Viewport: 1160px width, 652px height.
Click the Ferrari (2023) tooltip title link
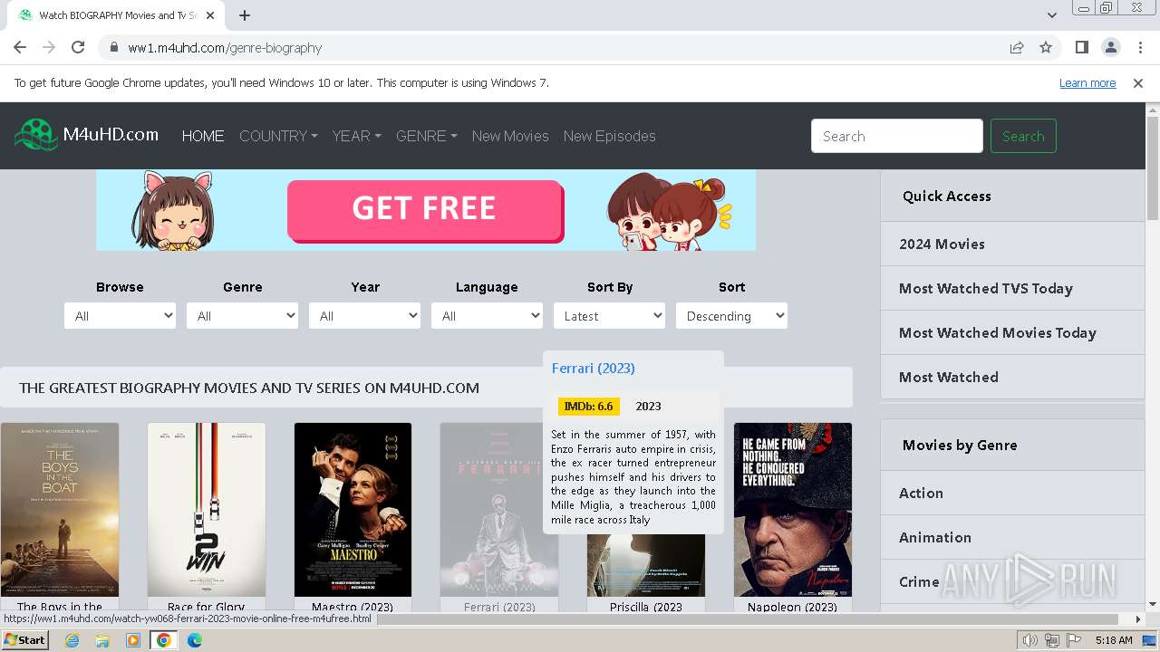pyautogui.click(x=594, y=368)
